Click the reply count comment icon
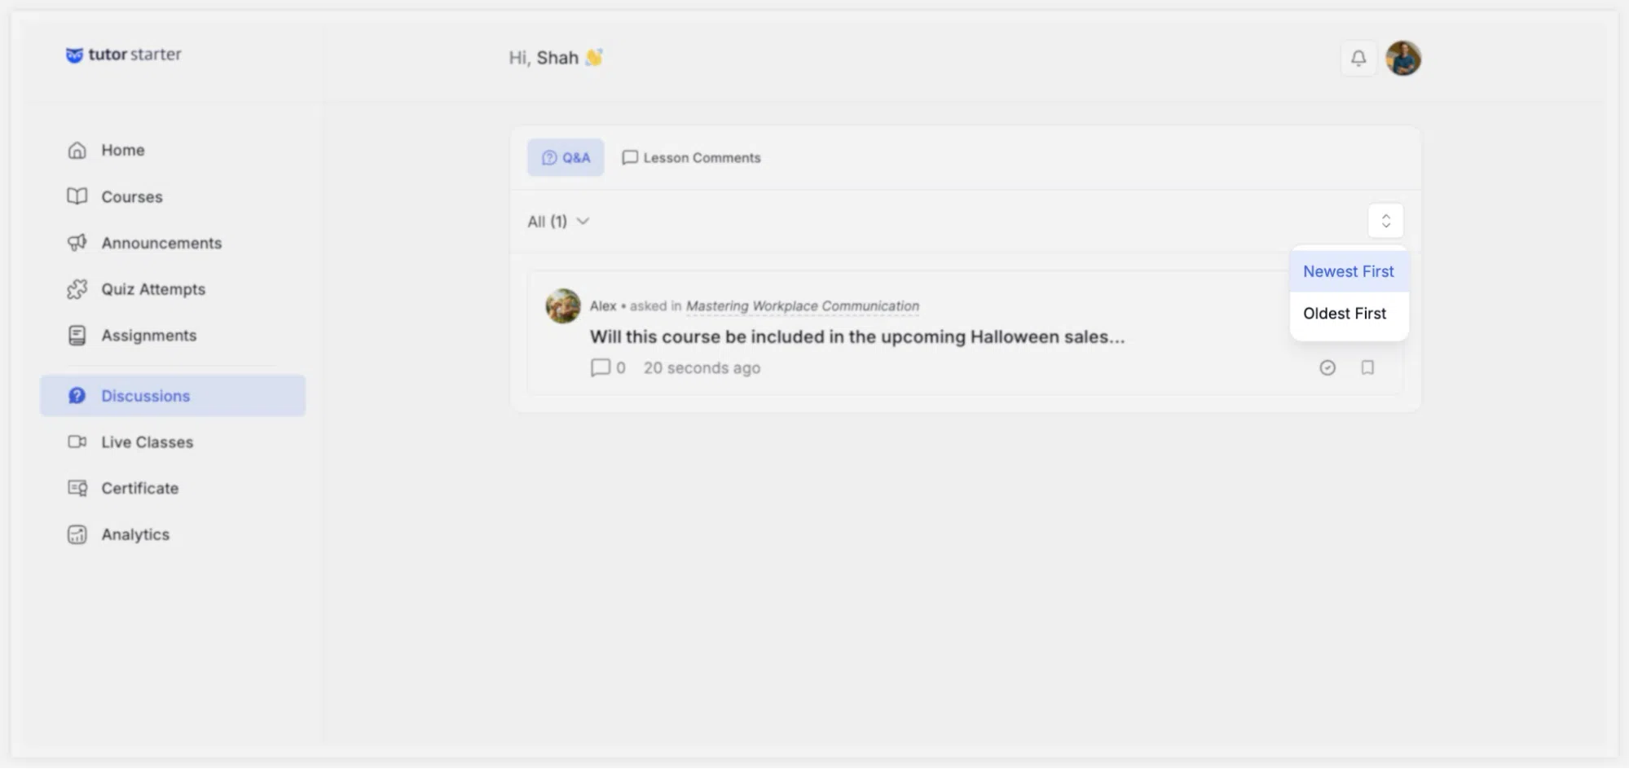 click(x=600, y=368)
